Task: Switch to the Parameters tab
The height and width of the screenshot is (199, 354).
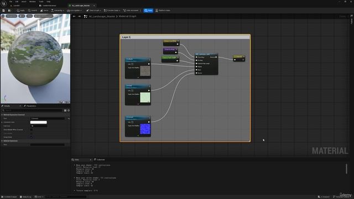Action: coord(30,106)
